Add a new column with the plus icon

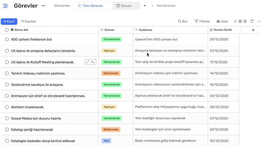(x=253, y=30)
